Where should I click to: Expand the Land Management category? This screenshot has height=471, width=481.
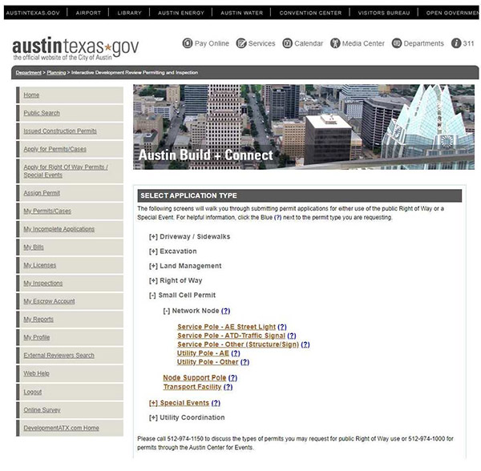[x=153, y=266]
